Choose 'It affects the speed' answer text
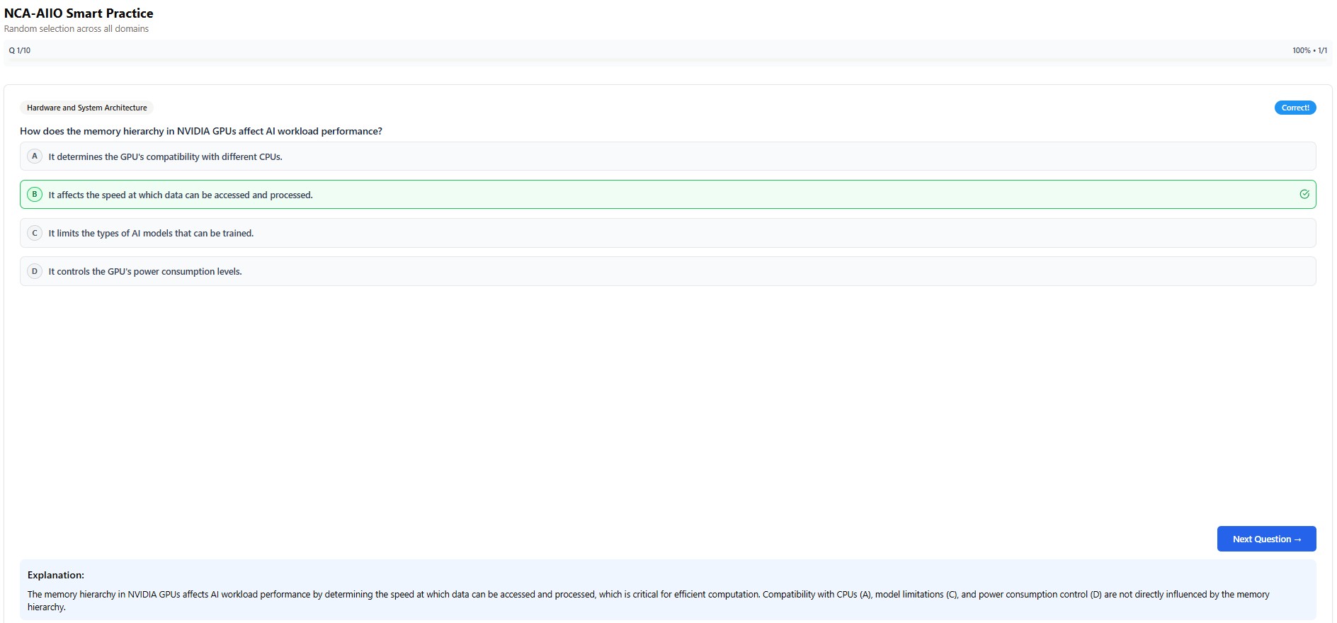The width and height of the screenshot is (1337, 623). point(181,195)
